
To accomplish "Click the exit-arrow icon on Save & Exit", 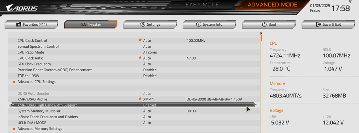I will [x=318, y=25].
